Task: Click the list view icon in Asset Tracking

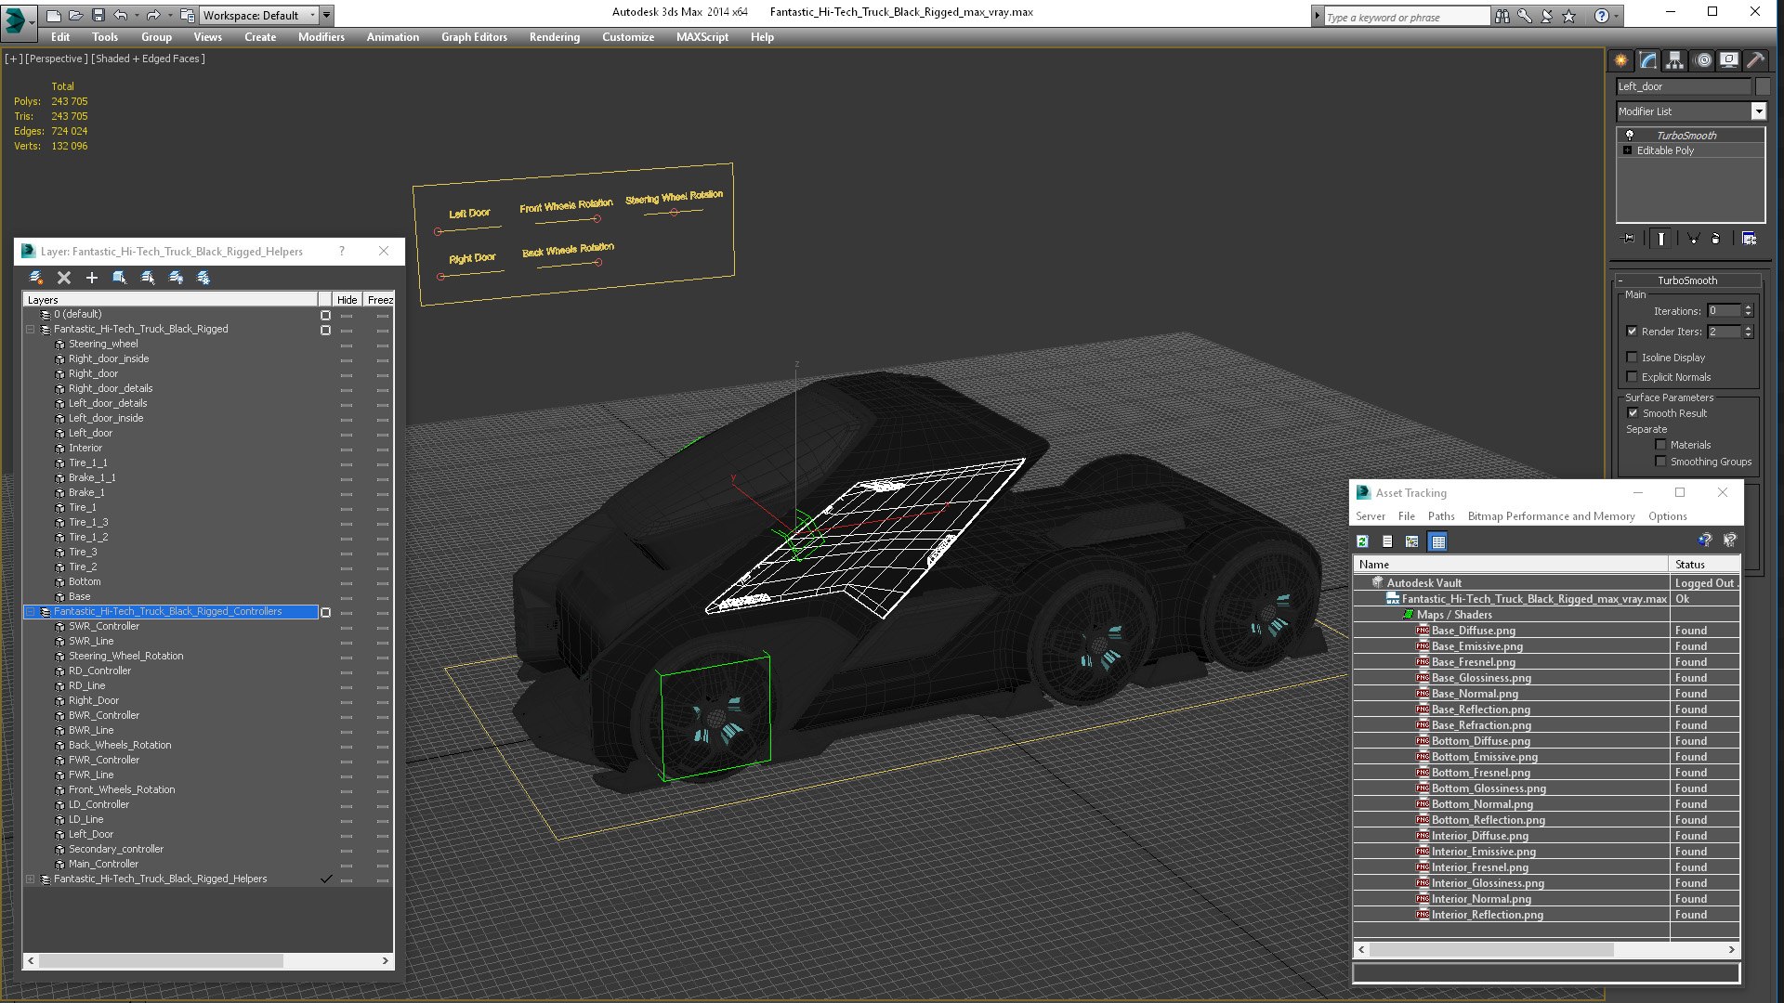Action: coord(1387,541)
